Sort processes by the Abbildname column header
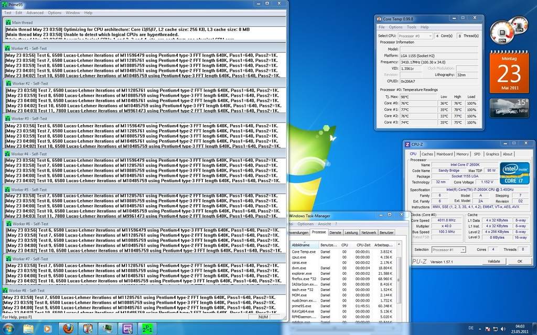537x335 pixels. 304,245
